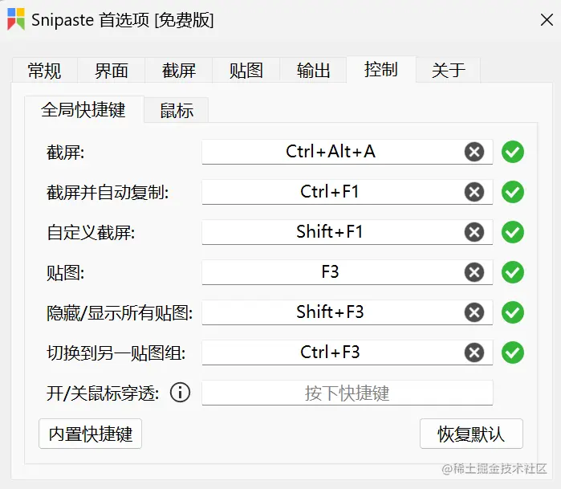The image size is (561, 489).
Task: Click green checkmark beside 切换到另一贴图组 shortcut
Action: pyautogui.click(x=513, y=352)
